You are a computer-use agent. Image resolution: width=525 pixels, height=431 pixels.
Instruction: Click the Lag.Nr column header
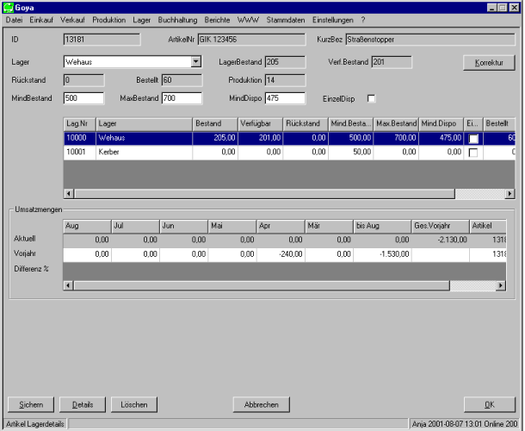click(x=79, y=124)
